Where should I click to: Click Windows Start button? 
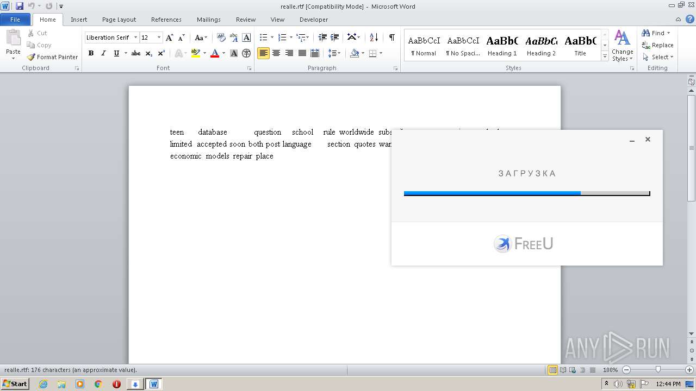pyautogui.click(x=15, y=384)
